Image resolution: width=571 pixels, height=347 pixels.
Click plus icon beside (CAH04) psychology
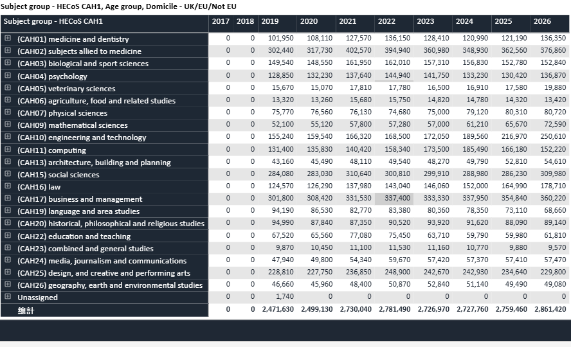pos(8,76)
